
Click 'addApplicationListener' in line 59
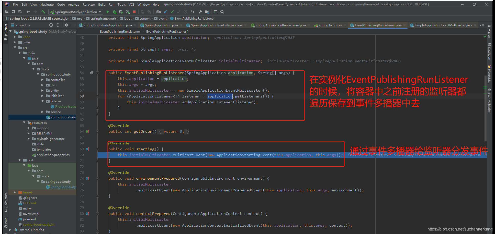207,102
